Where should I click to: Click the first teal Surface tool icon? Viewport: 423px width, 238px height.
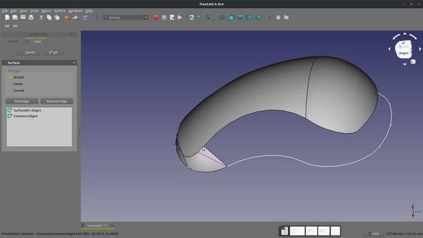click(222, 18)
